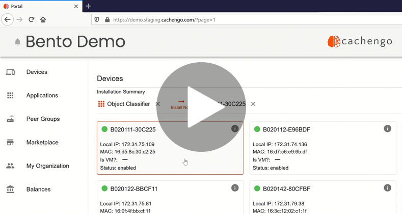Open info for device B020111-30C225
Image resolution: width=402 pixels, height=214 pixels.
pyautogui.click(x=235, y=129)
